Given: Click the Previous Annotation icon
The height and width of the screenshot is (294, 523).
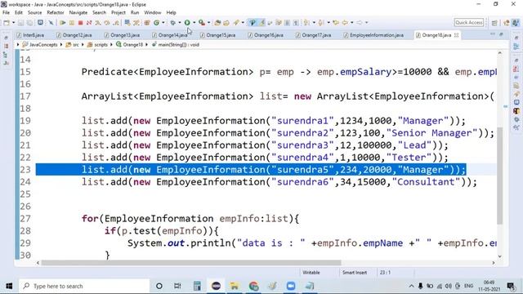Looking at the screenshot, I should pyautogui.click(x=321, y=23).
